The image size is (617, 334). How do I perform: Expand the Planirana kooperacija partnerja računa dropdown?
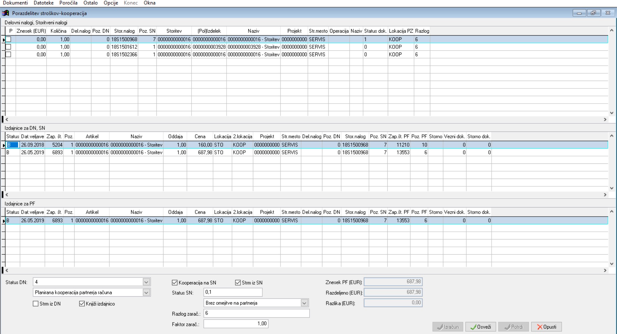tap(146, 293)
